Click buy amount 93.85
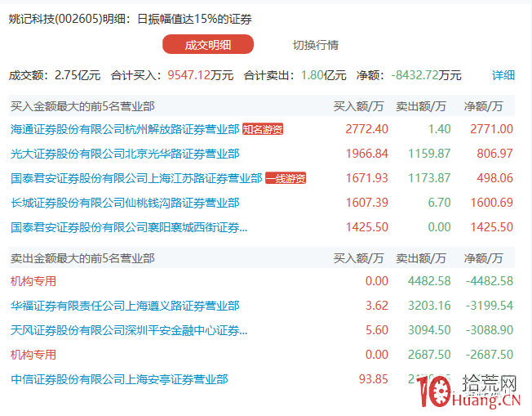Image resolution: width=532 pixels, height=416 pixels. click(374, 379)
